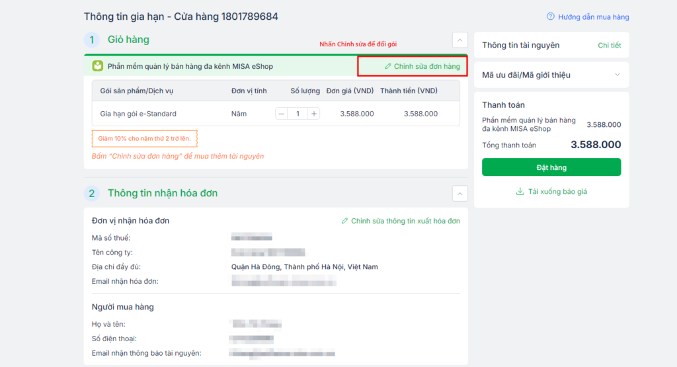Collapse the Giỏ hàng section

pyautogui.click(x=460, y=40)
